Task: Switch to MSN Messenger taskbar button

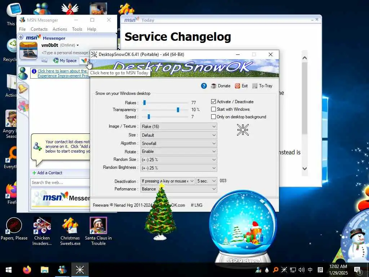Action: coord(62,270)
